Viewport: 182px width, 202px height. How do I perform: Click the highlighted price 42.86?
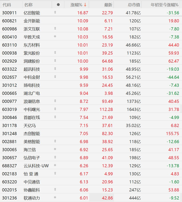[x=107, y=198]
